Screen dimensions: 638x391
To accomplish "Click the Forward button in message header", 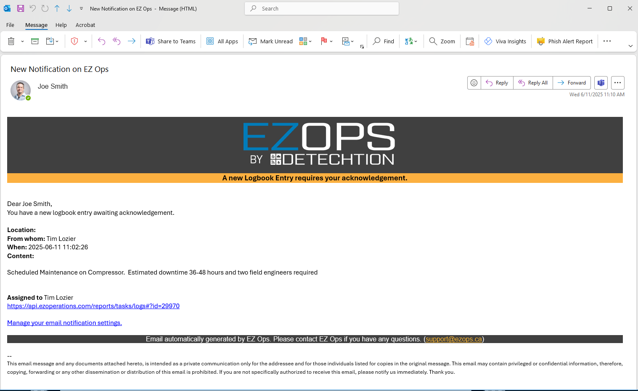I will pyautogui.click(x=572, y=83).
